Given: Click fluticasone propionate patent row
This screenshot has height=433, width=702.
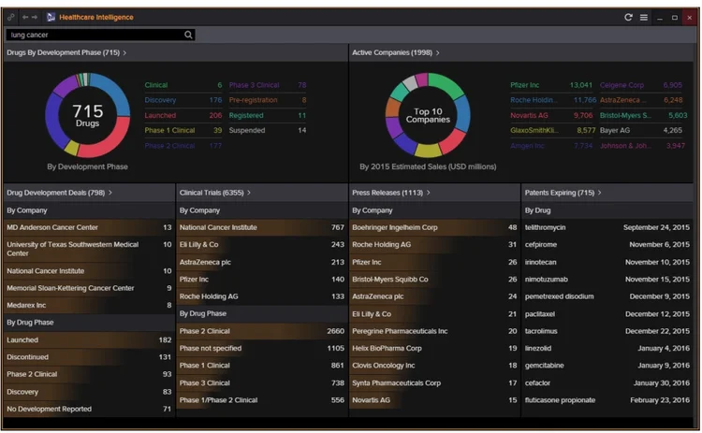Looking at the screenshot, I should pos(607,400).
